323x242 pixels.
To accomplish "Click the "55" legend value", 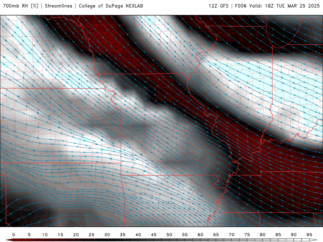I will (185, 235).
